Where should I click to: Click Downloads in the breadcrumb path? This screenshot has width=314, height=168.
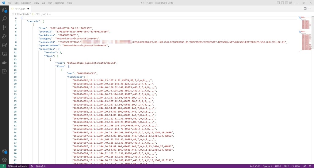[23, 14]
